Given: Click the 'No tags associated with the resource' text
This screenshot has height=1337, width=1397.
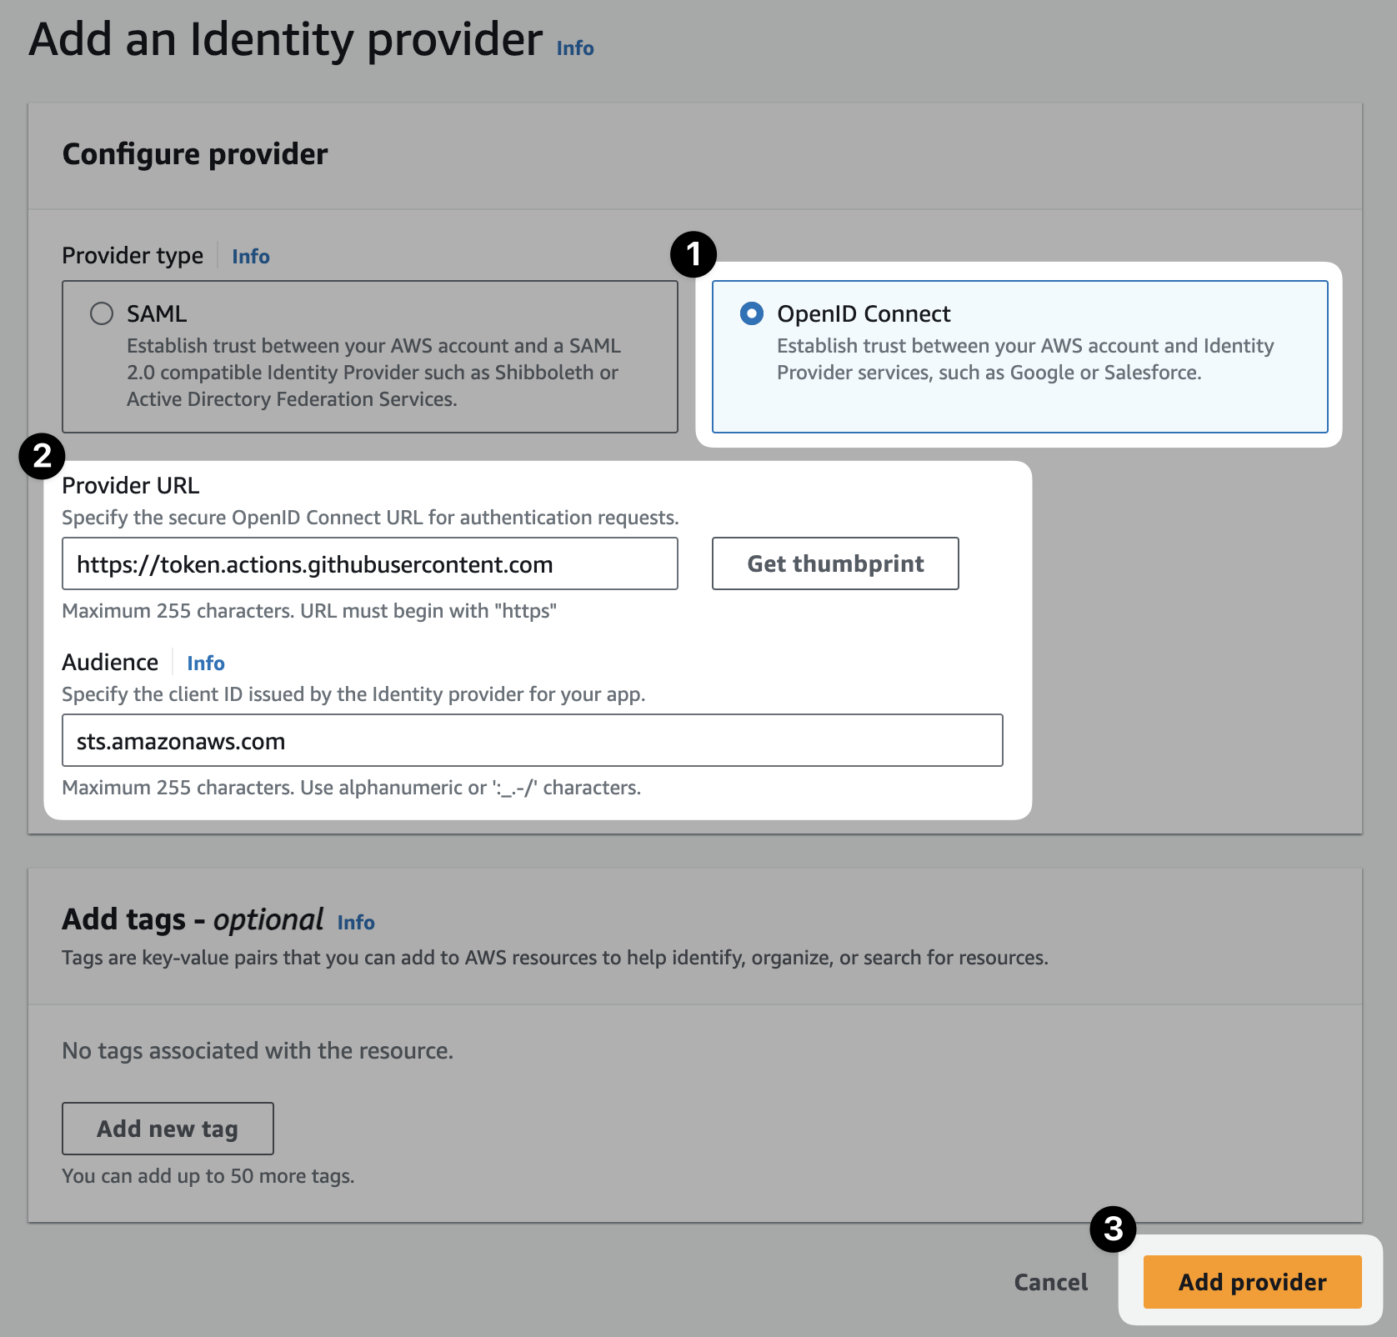Looking at the screenshot, I should [x=258, y=1051].
